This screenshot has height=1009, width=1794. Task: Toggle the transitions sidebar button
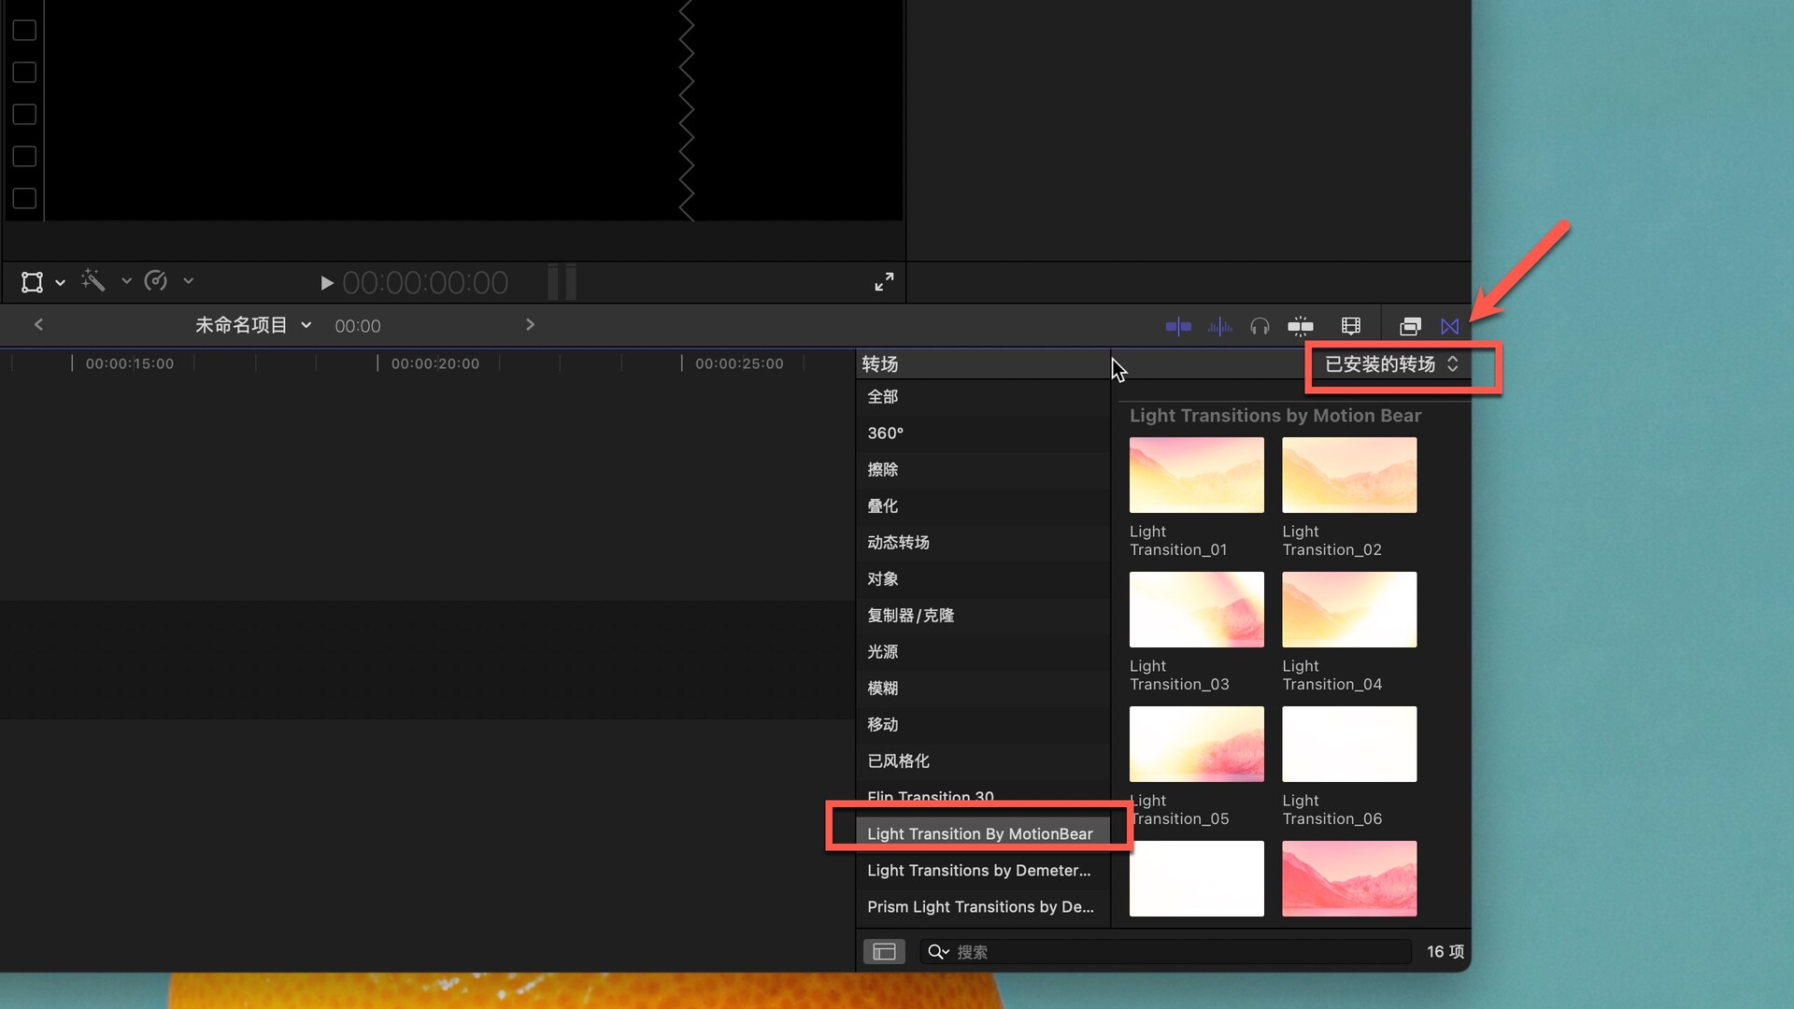tap(884, 951)
